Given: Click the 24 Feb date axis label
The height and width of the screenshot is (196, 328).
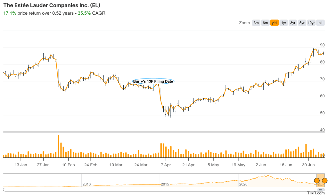Looking at the screenshot, I should [x=91, y=165].
